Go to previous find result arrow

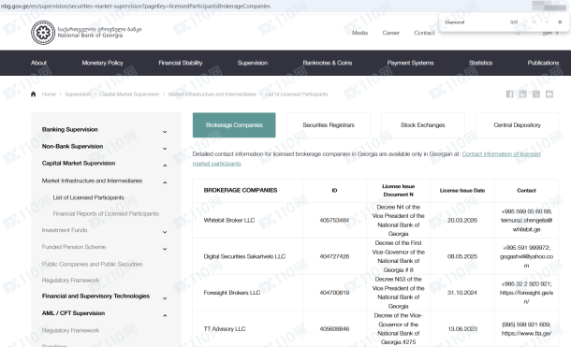pyautogui.click(x=534, y=22)
